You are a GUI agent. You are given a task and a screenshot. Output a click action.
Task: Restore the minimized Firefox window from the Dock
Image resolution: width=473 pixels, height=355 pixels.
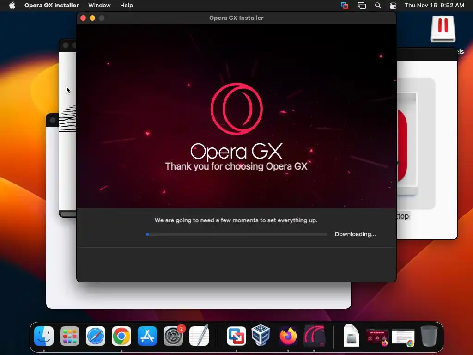(x=377, y=337)
